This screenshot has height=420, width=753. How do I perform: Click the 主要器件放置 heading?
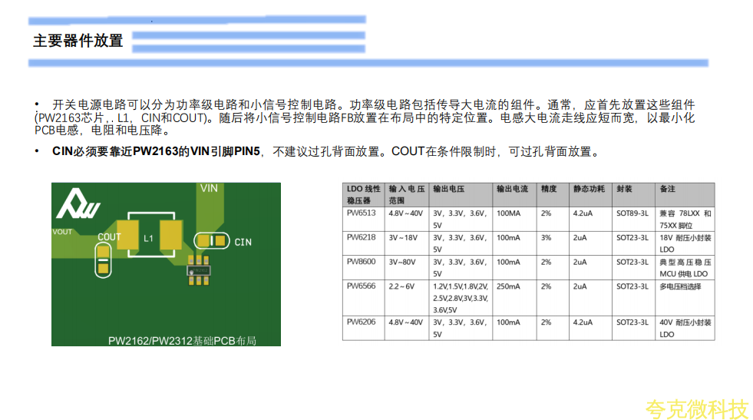click(x=78, y=41)
